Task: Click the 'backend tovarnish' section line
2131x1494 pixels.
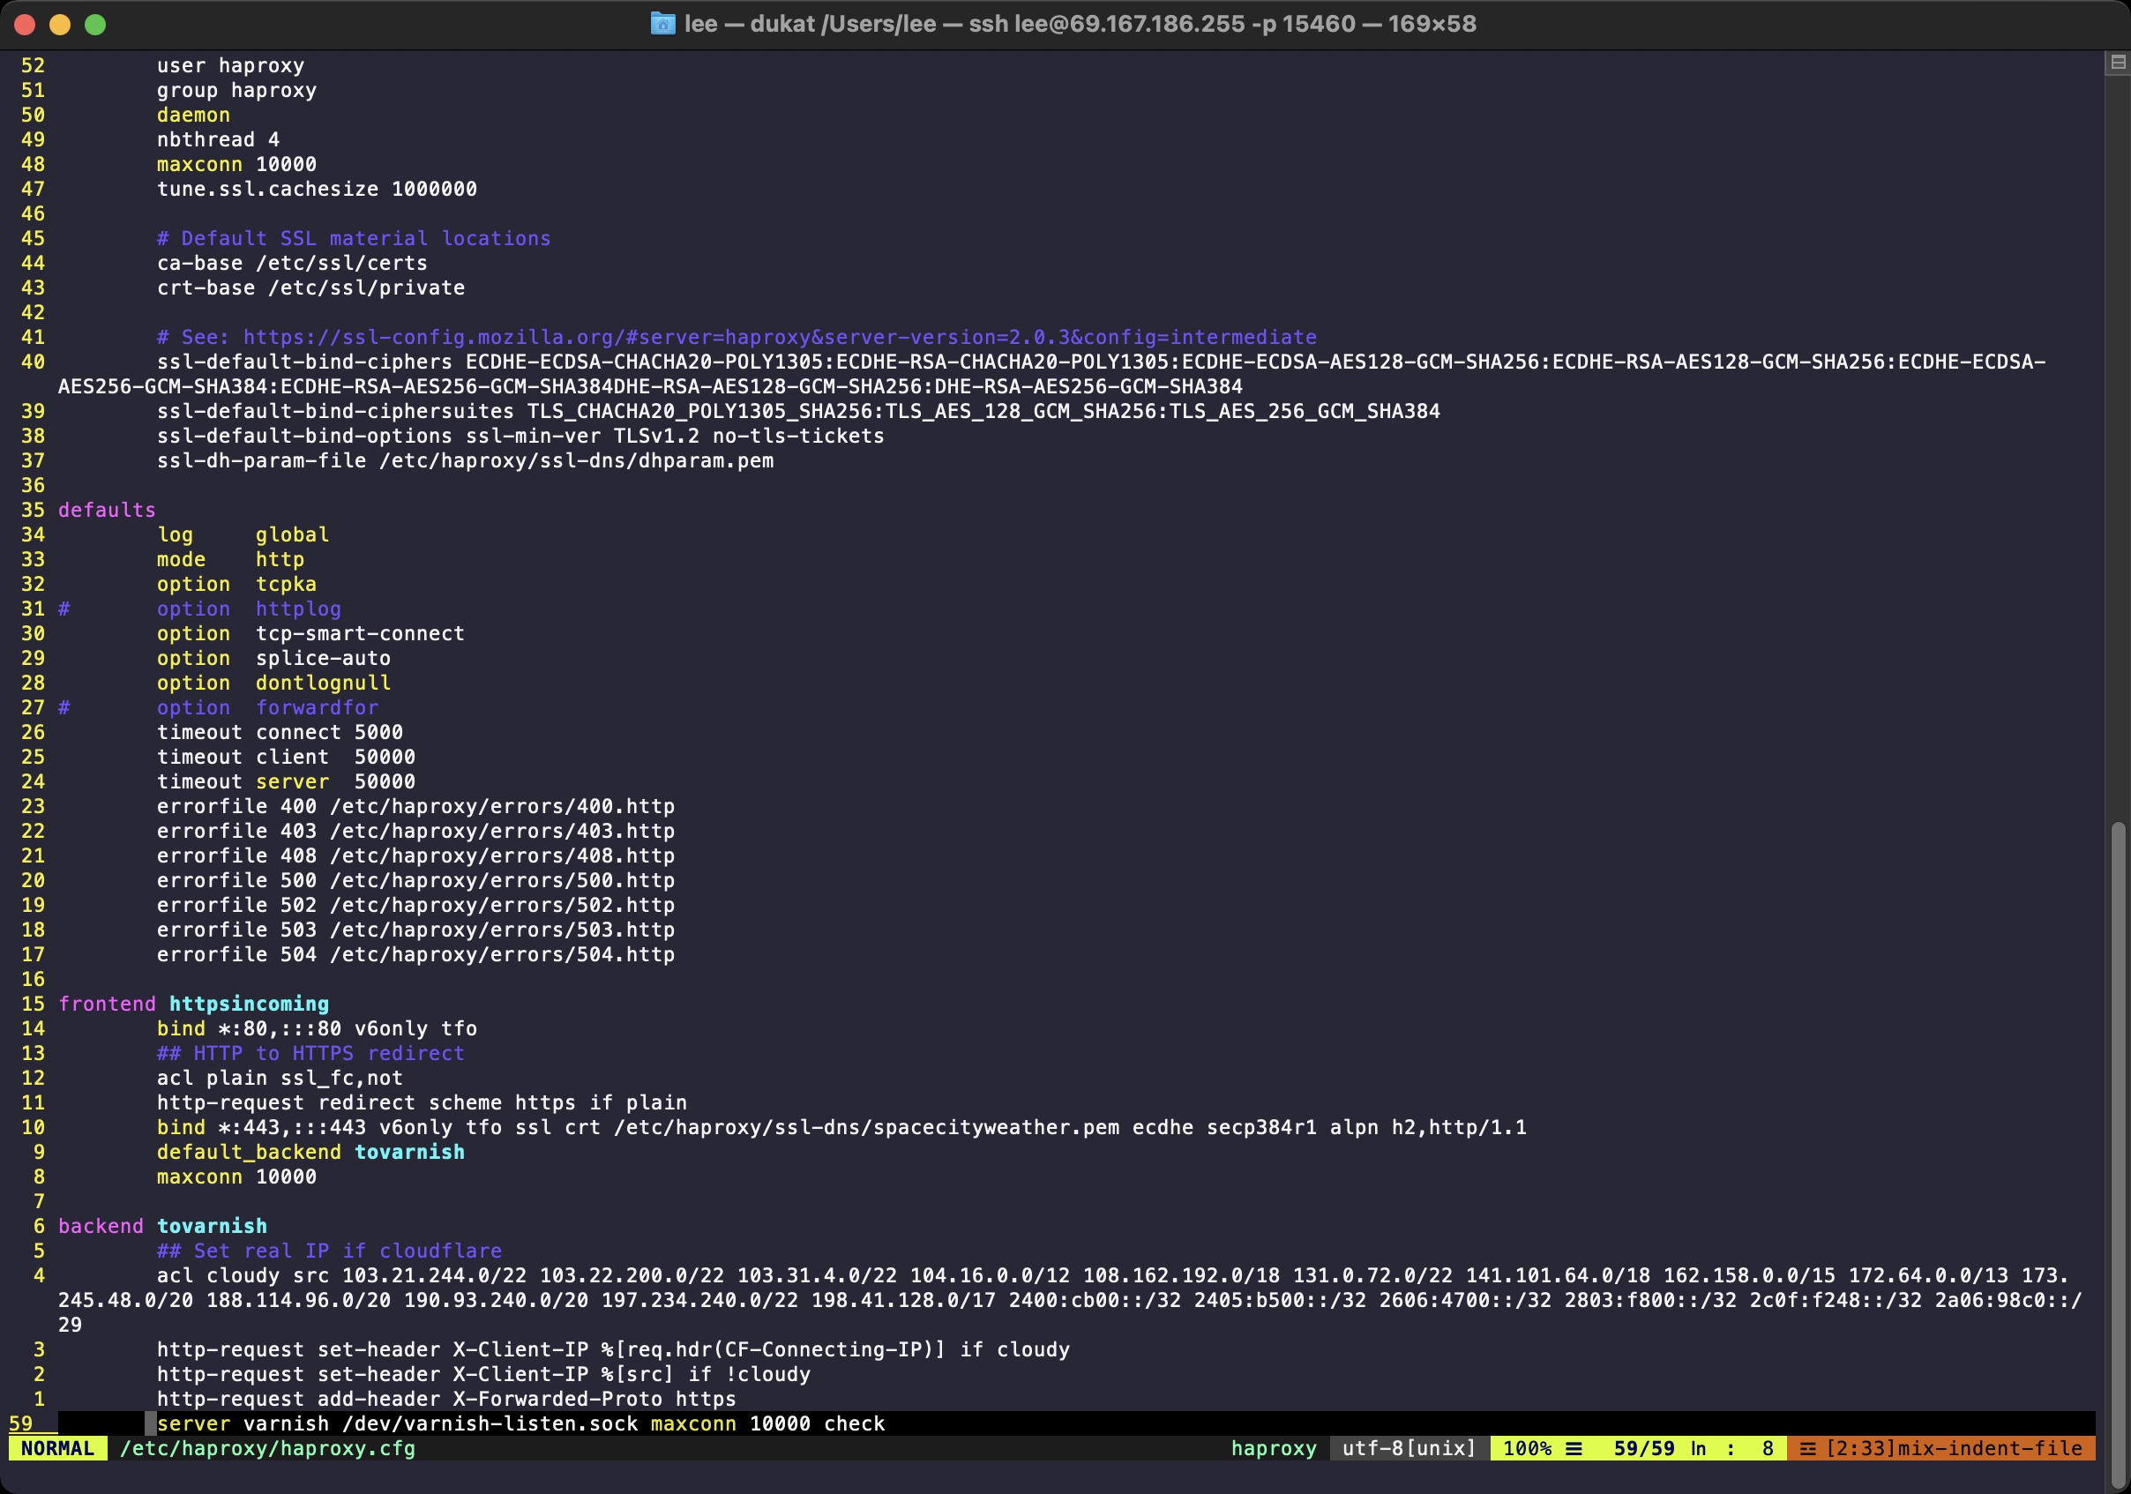Action: tap(162, 1226)
